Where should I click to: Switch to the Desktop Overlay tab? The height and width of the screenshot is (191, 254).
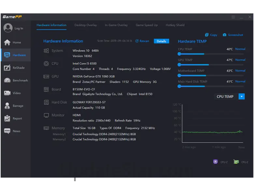(x=85, y=25)
